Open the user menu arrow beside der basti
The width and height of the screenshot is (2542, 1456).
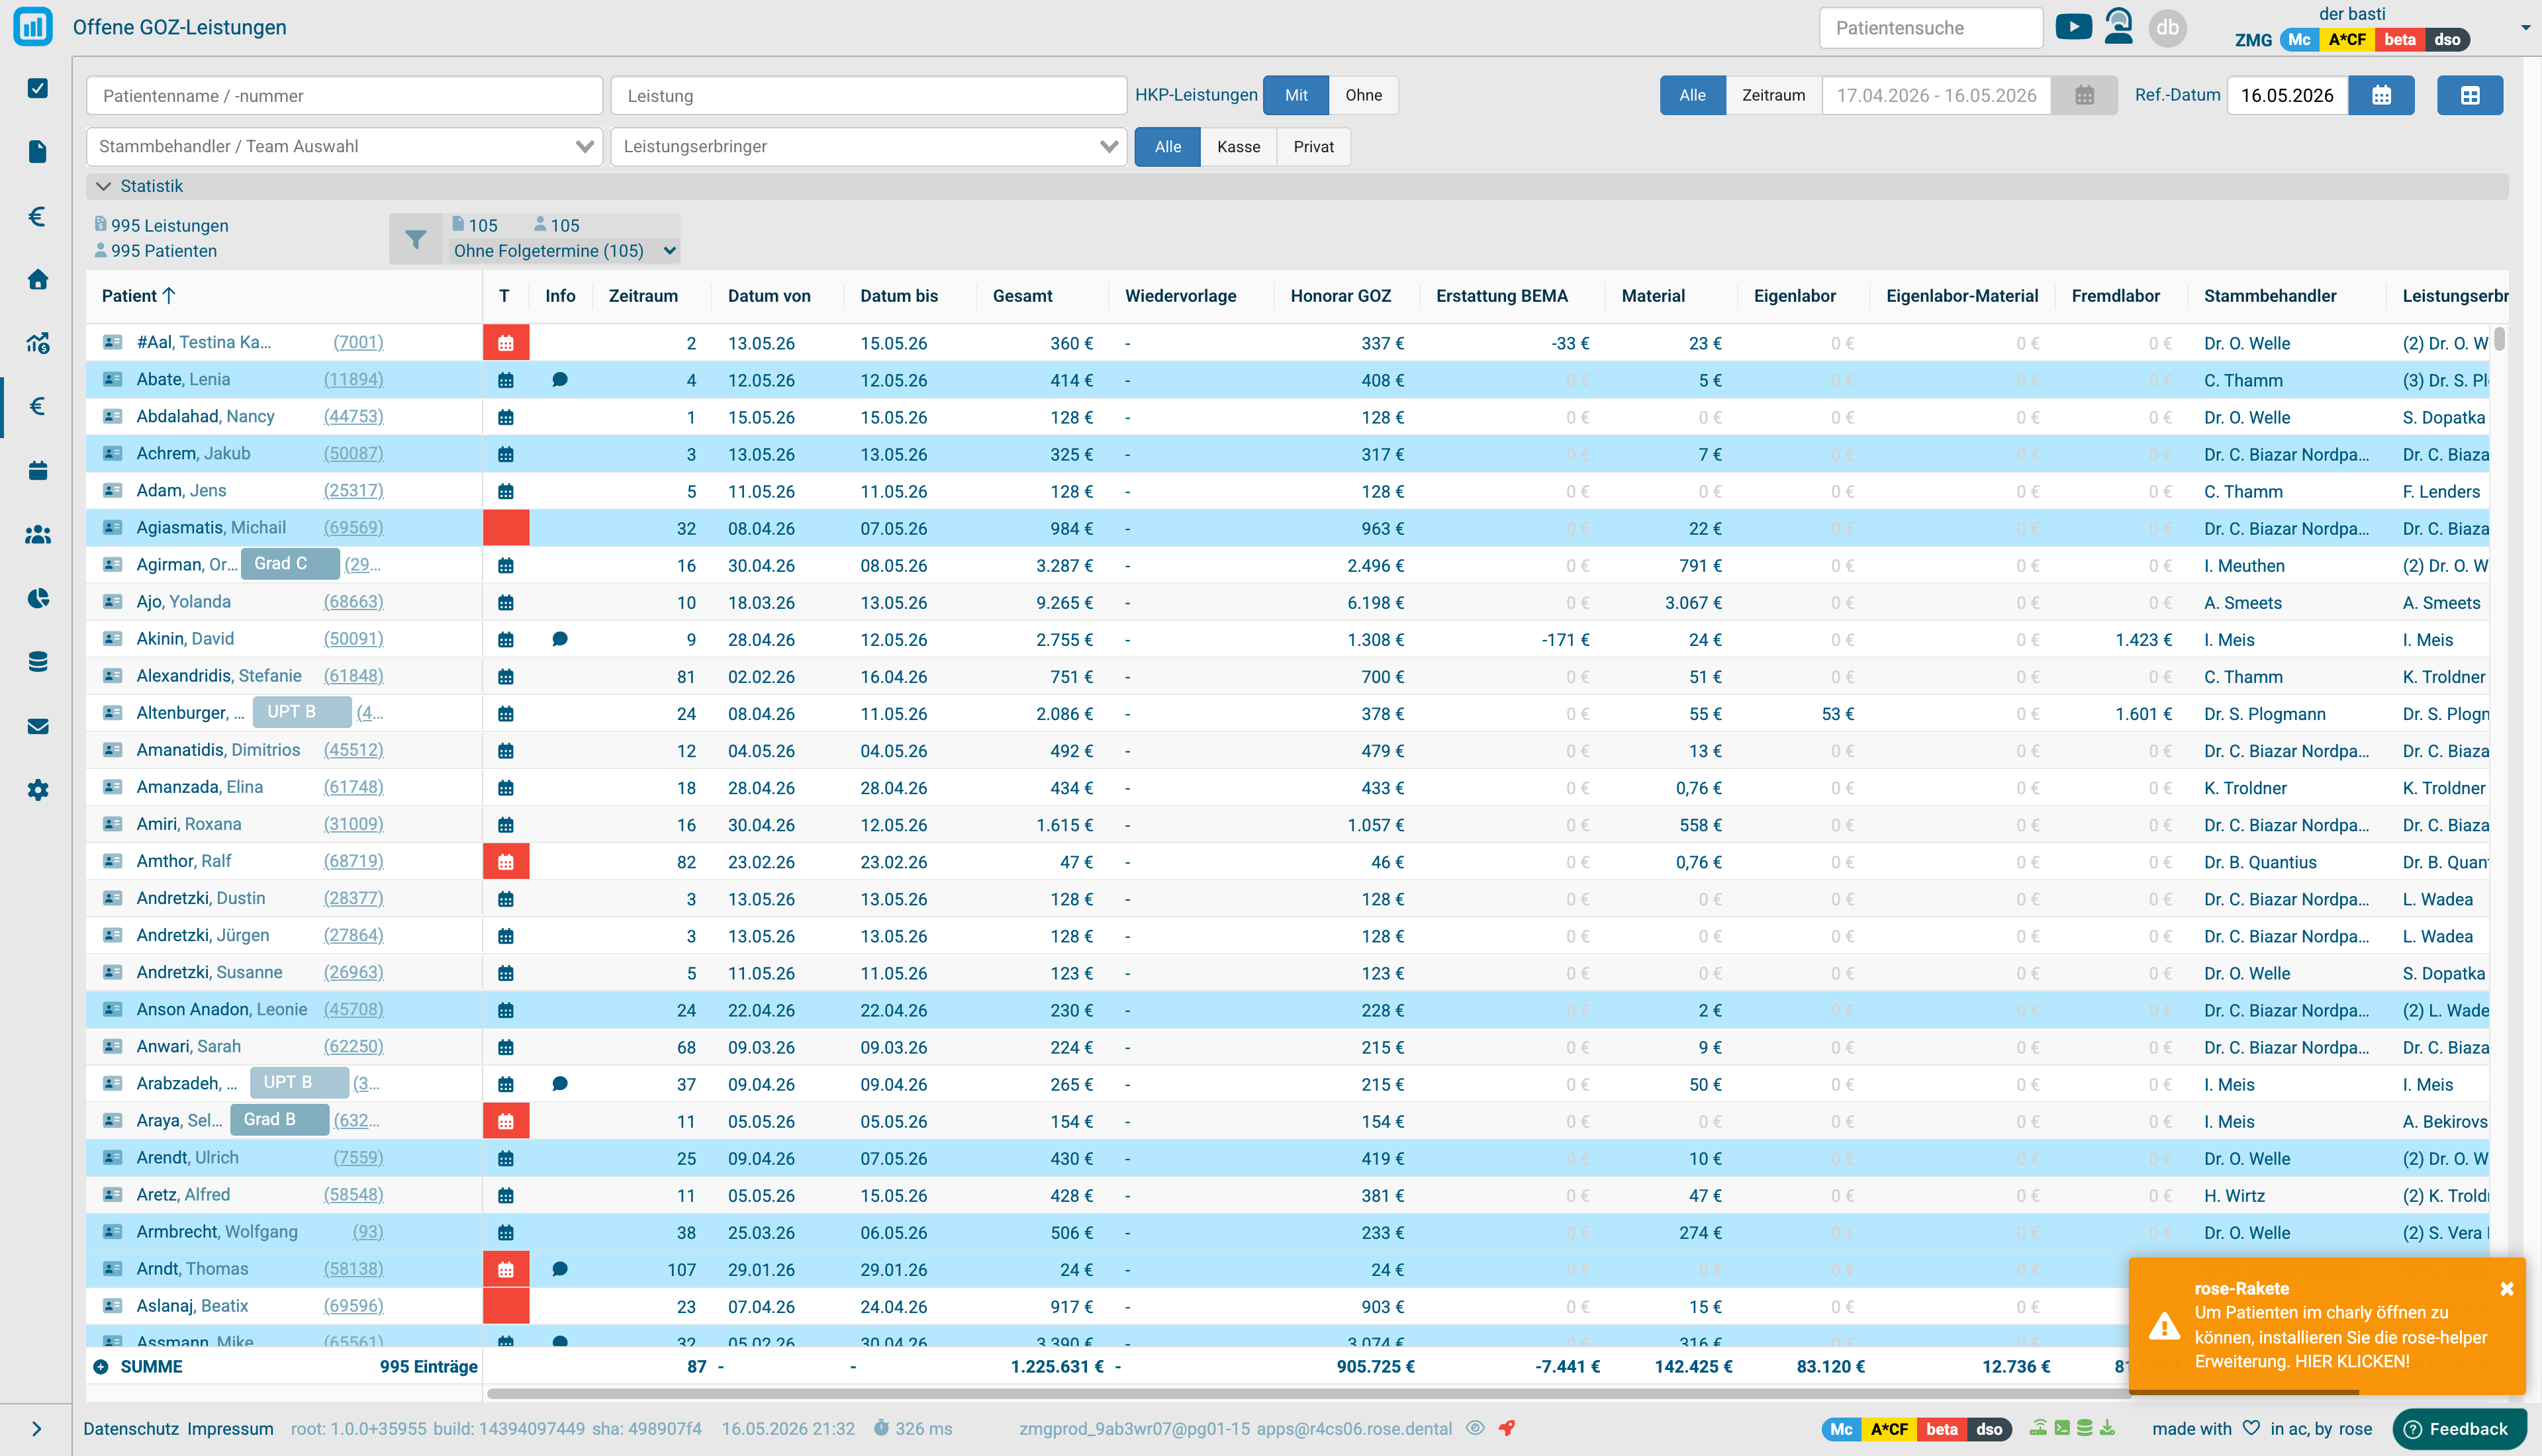point(2525,28)
